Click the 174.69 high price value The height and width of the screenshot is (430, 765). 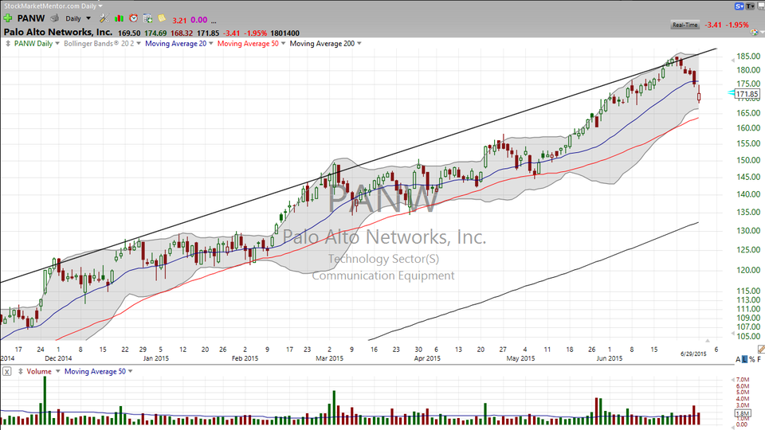tap(155, 33)
